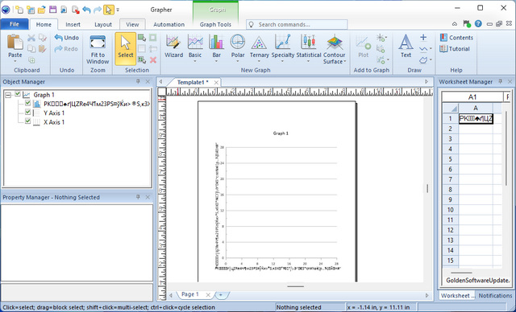The width and height of the screenshot is (516, 312).
Task: Activate the Select tool in the ribbon
Action: (x=126, y=48)
